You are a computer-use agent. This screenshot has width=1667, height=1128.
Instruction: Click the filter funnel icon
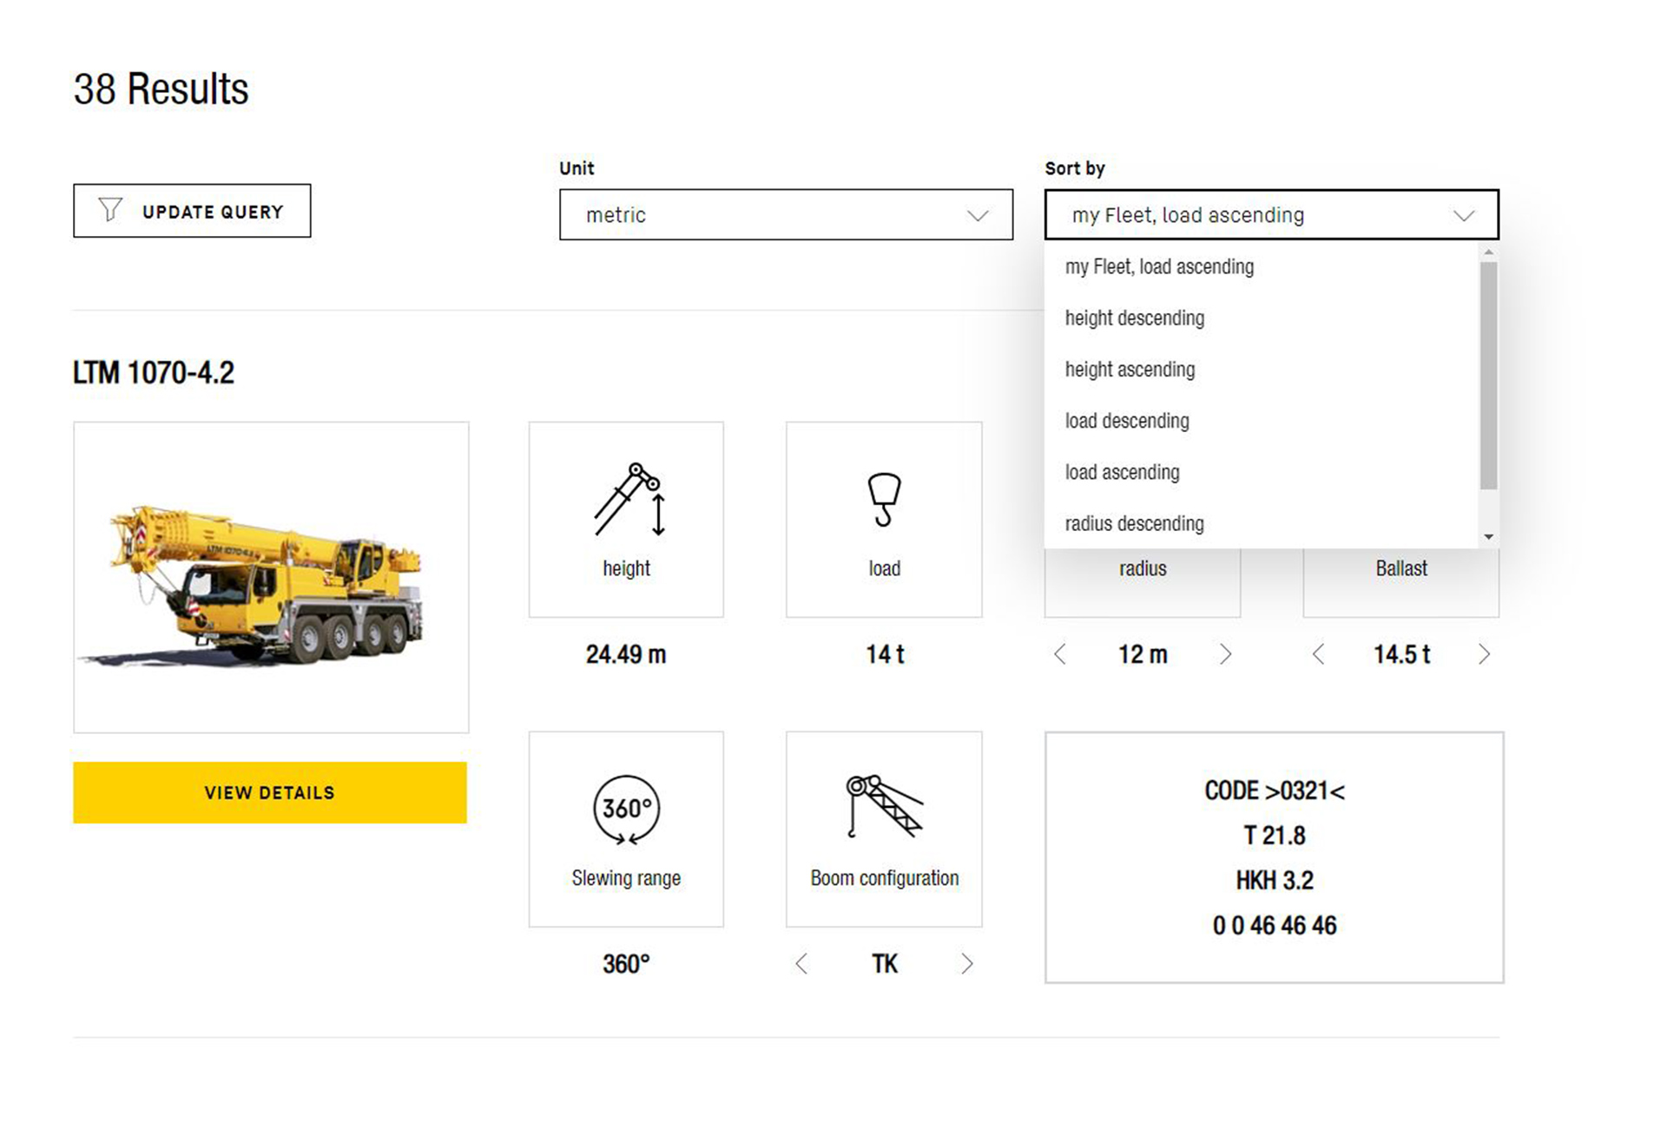pyautogui.click(x=110, y=210)
